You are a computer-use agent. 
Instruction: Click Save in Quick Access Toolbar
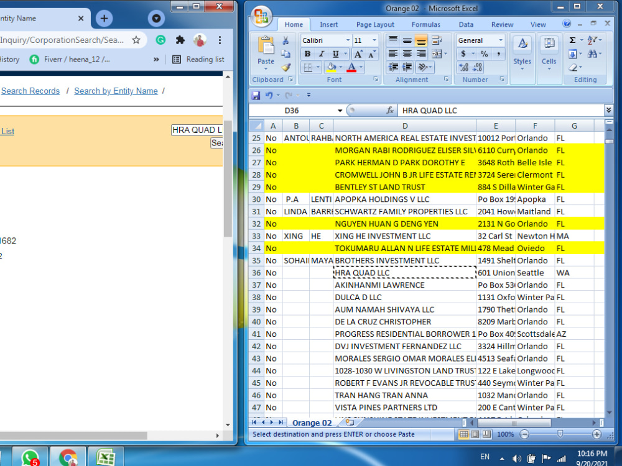256,95
